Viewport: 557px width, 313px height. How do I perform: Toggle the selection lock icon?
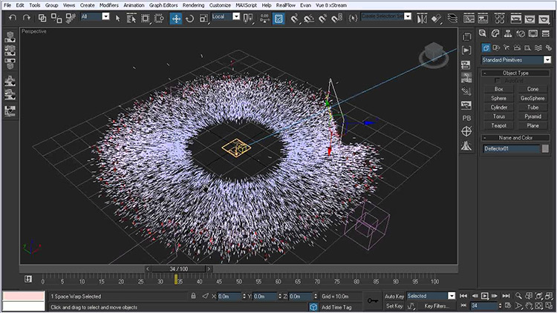[193, 296]
